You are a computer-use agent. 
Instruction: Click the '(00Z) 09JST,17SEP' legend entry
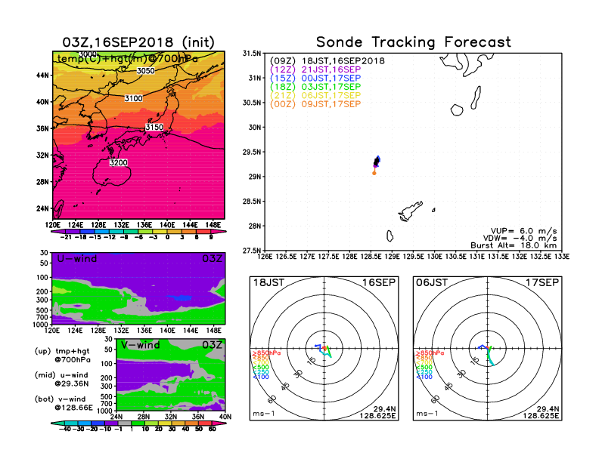pos(315,104)
